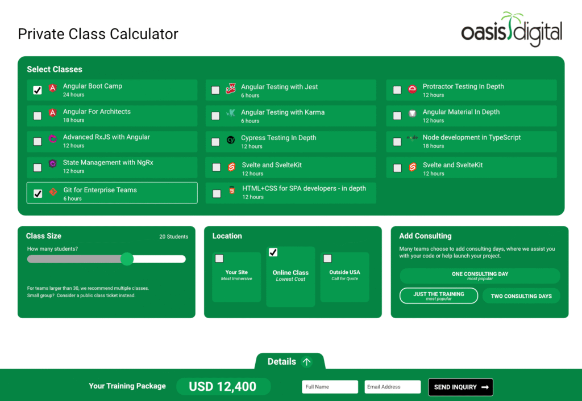This screenshot has width=582, height=401.
Task: Click the Node logo for Node development in TypeScript
Action: [x=412, y=138]
